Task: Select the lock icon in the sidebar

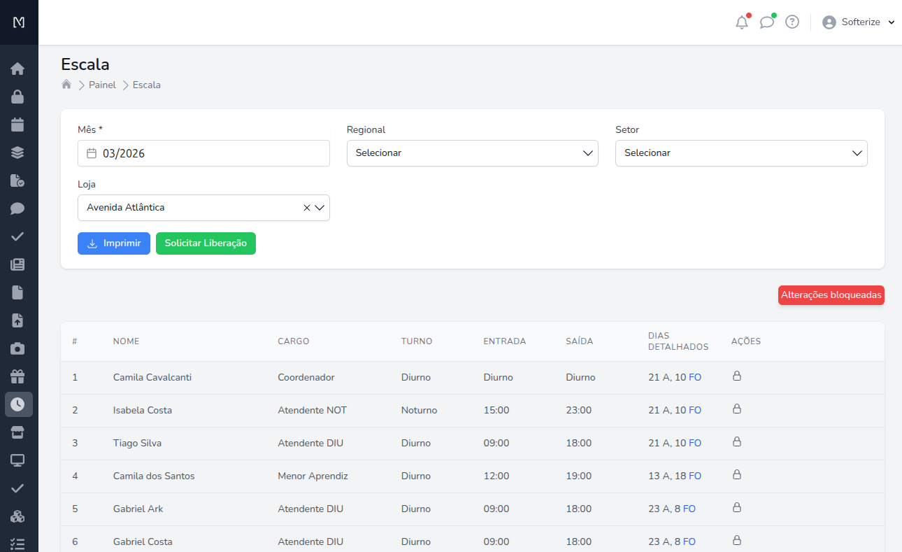Action: click(x=18, y=97)
